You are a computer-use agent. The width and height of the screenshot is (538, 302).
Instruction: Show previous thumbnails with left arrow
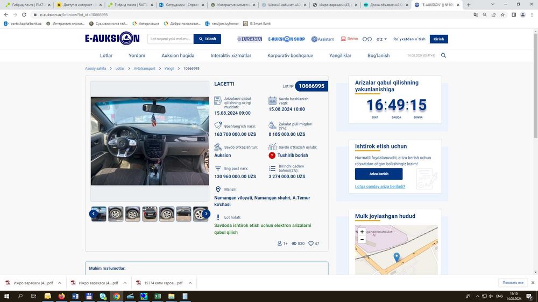(93, 213)
